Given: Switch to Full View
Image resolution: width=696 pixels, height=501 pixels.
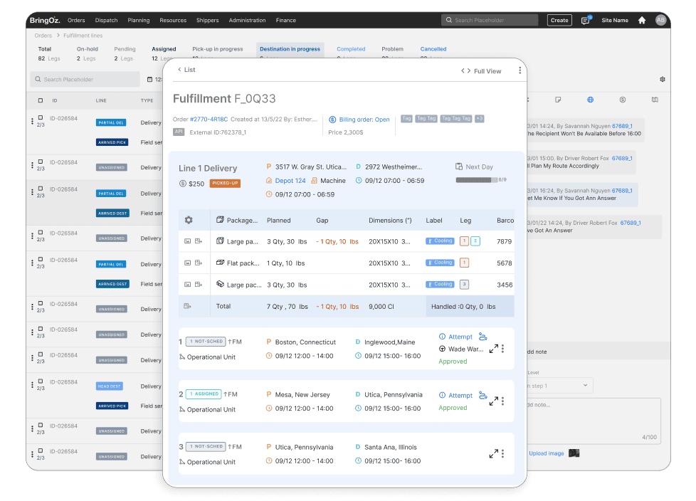Looking at the screenshot, I should coord(481,71).
